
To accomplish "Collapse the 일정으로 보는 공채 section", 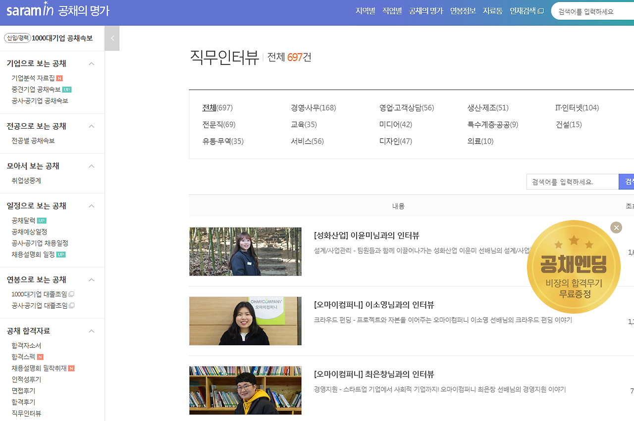I will coord(91,206).
